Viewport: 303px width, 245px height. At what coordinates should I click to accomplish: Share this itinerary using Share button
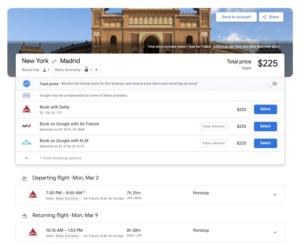(271, 17)
